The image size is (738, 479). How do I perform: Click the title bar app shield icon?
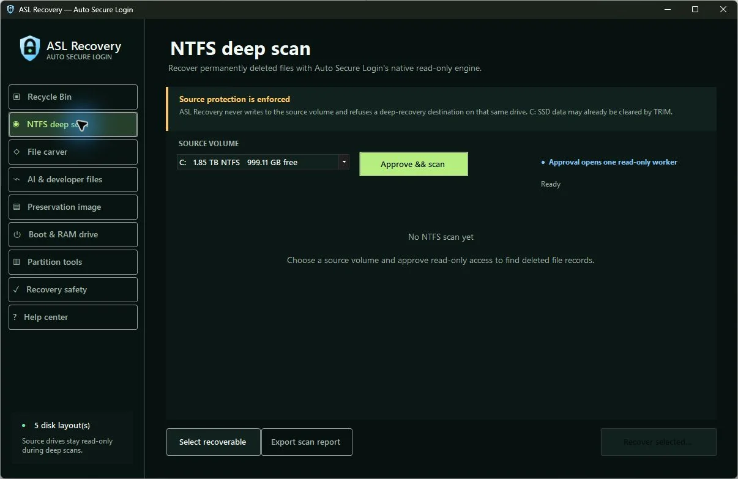click(10, 9)
